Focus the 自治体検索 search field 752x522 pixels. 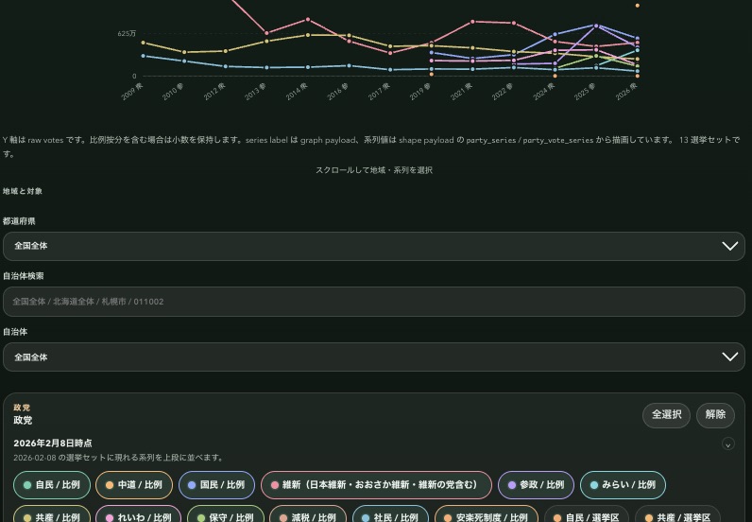(x=374, y=302)
